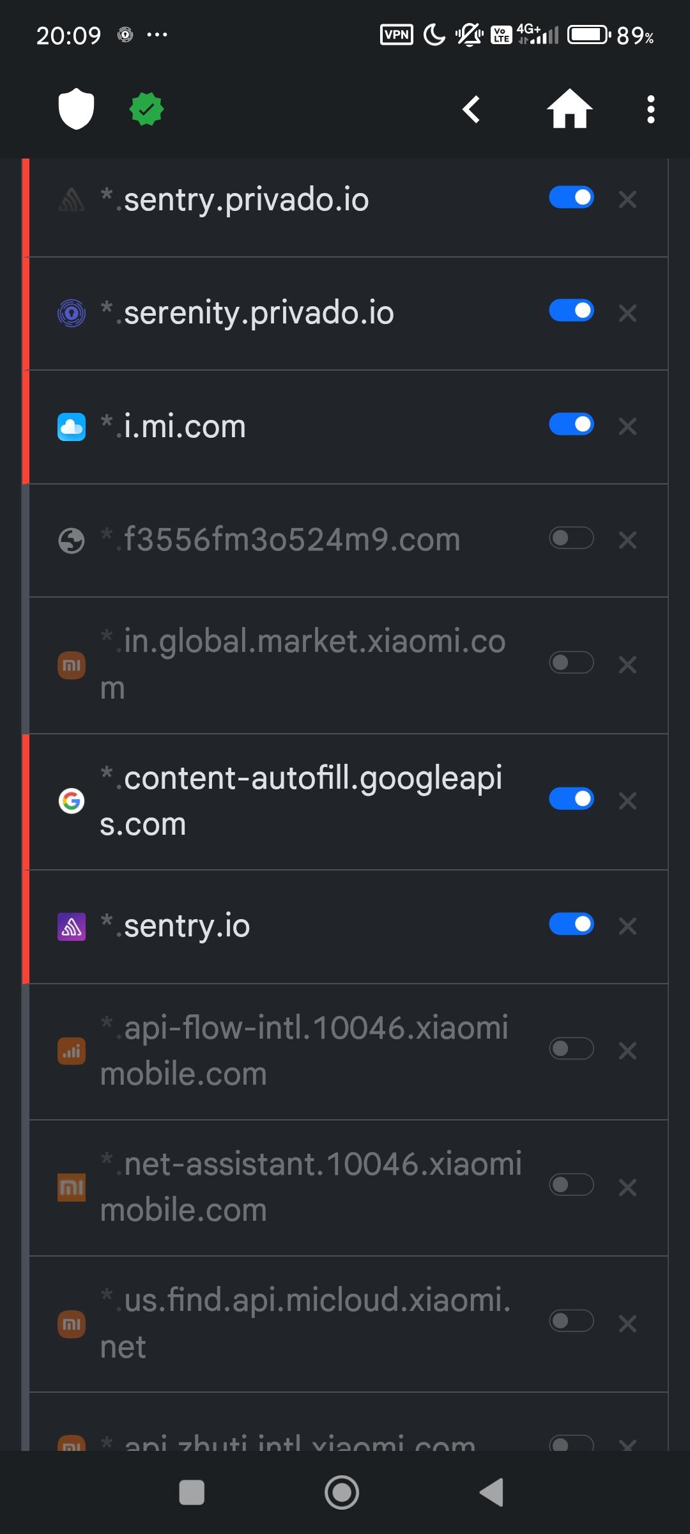Select the *.net-assistant.10046.xiaomimobile.com domain text
Viewport: 690px width, 1534px height.
[x=310, y=1187]
